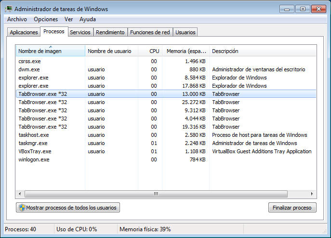Select the csrss.exe process row

(x=166, y=61)
